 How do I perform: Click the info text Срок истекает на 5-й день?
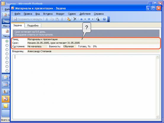tap(30, 32)
